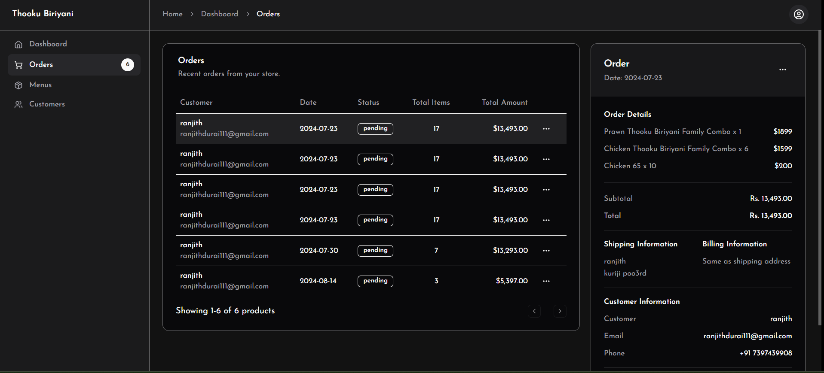This screenshot has height=373, width=824.
Task: Click the vertical scrollbar on the right edge
Action: (x=821, y=172)
